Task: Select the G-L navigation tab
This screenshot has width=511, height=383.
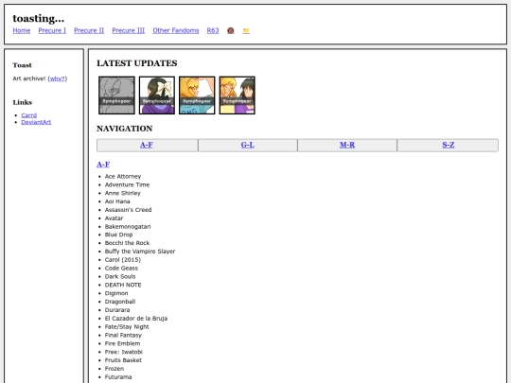Action: 248,146
